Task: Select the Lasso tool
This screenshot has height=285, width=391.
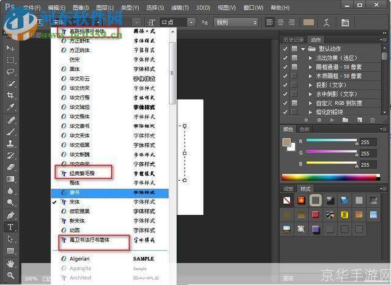Action: pyautogui.click(x=10, y=72)
